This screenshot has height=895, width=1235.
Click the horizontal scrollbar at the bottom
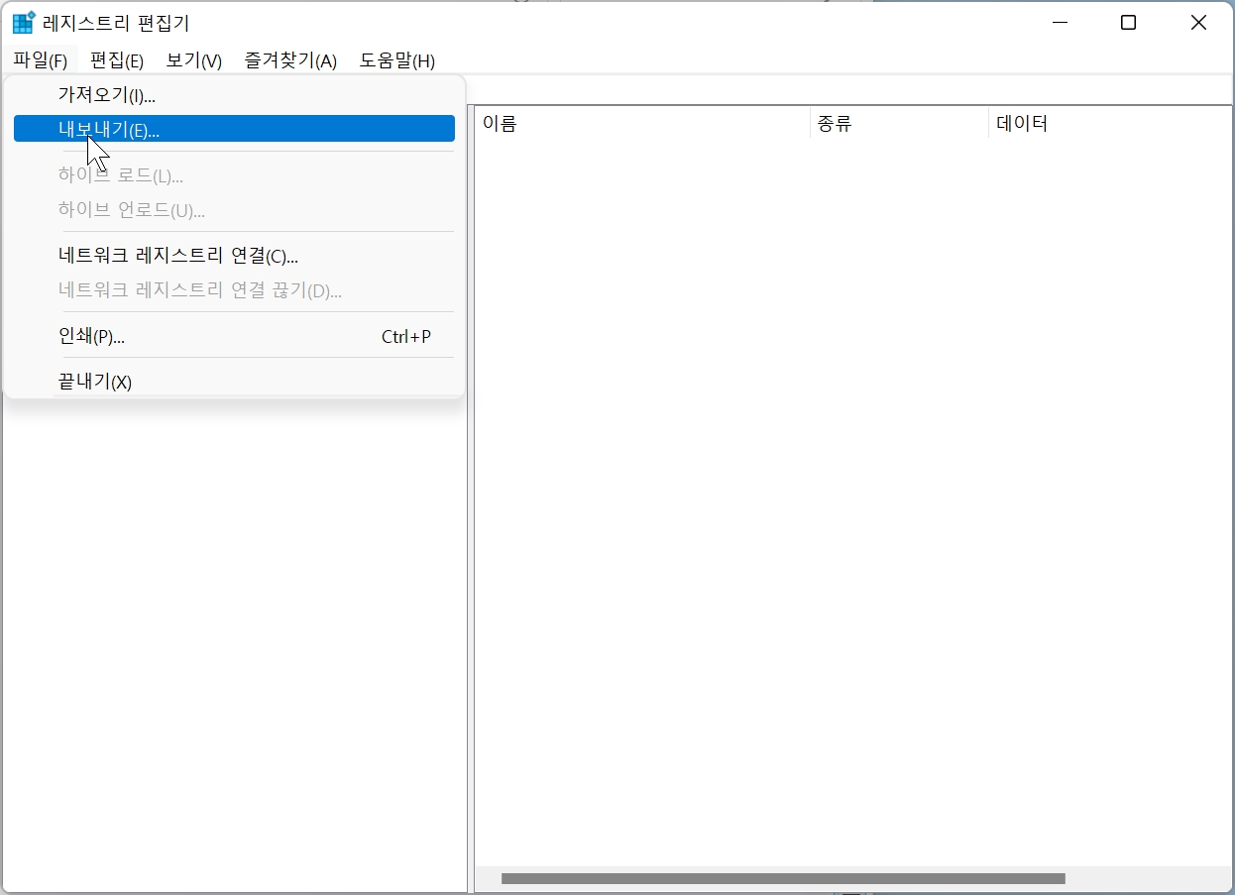click(x=783, y=878)
